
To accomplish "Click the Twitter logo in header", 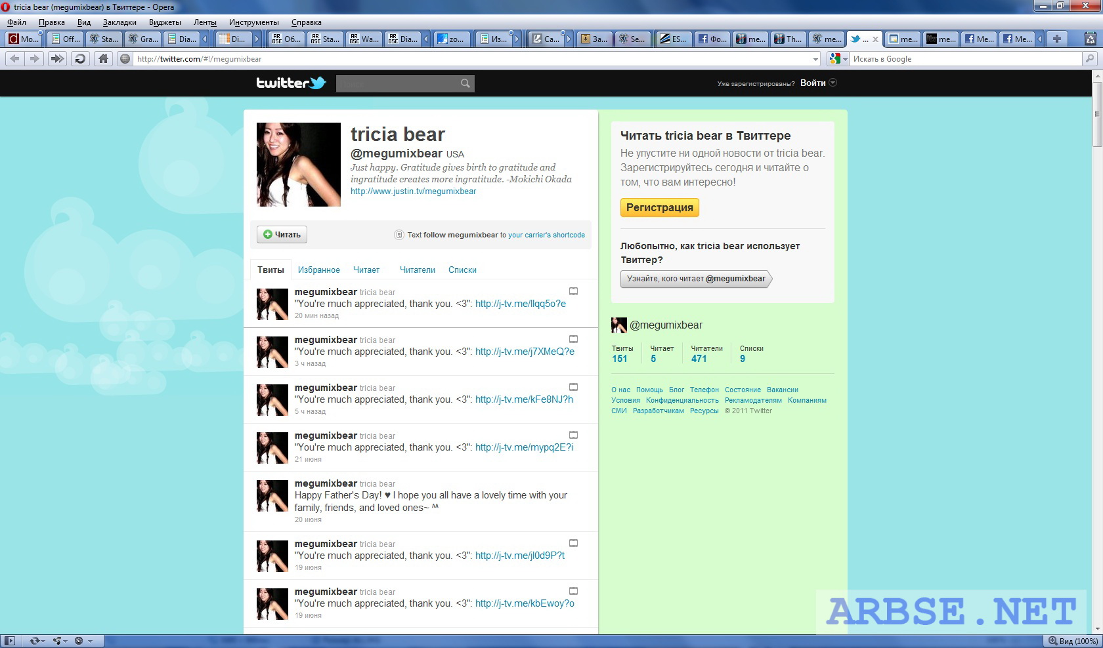I will tap(291, 83).
